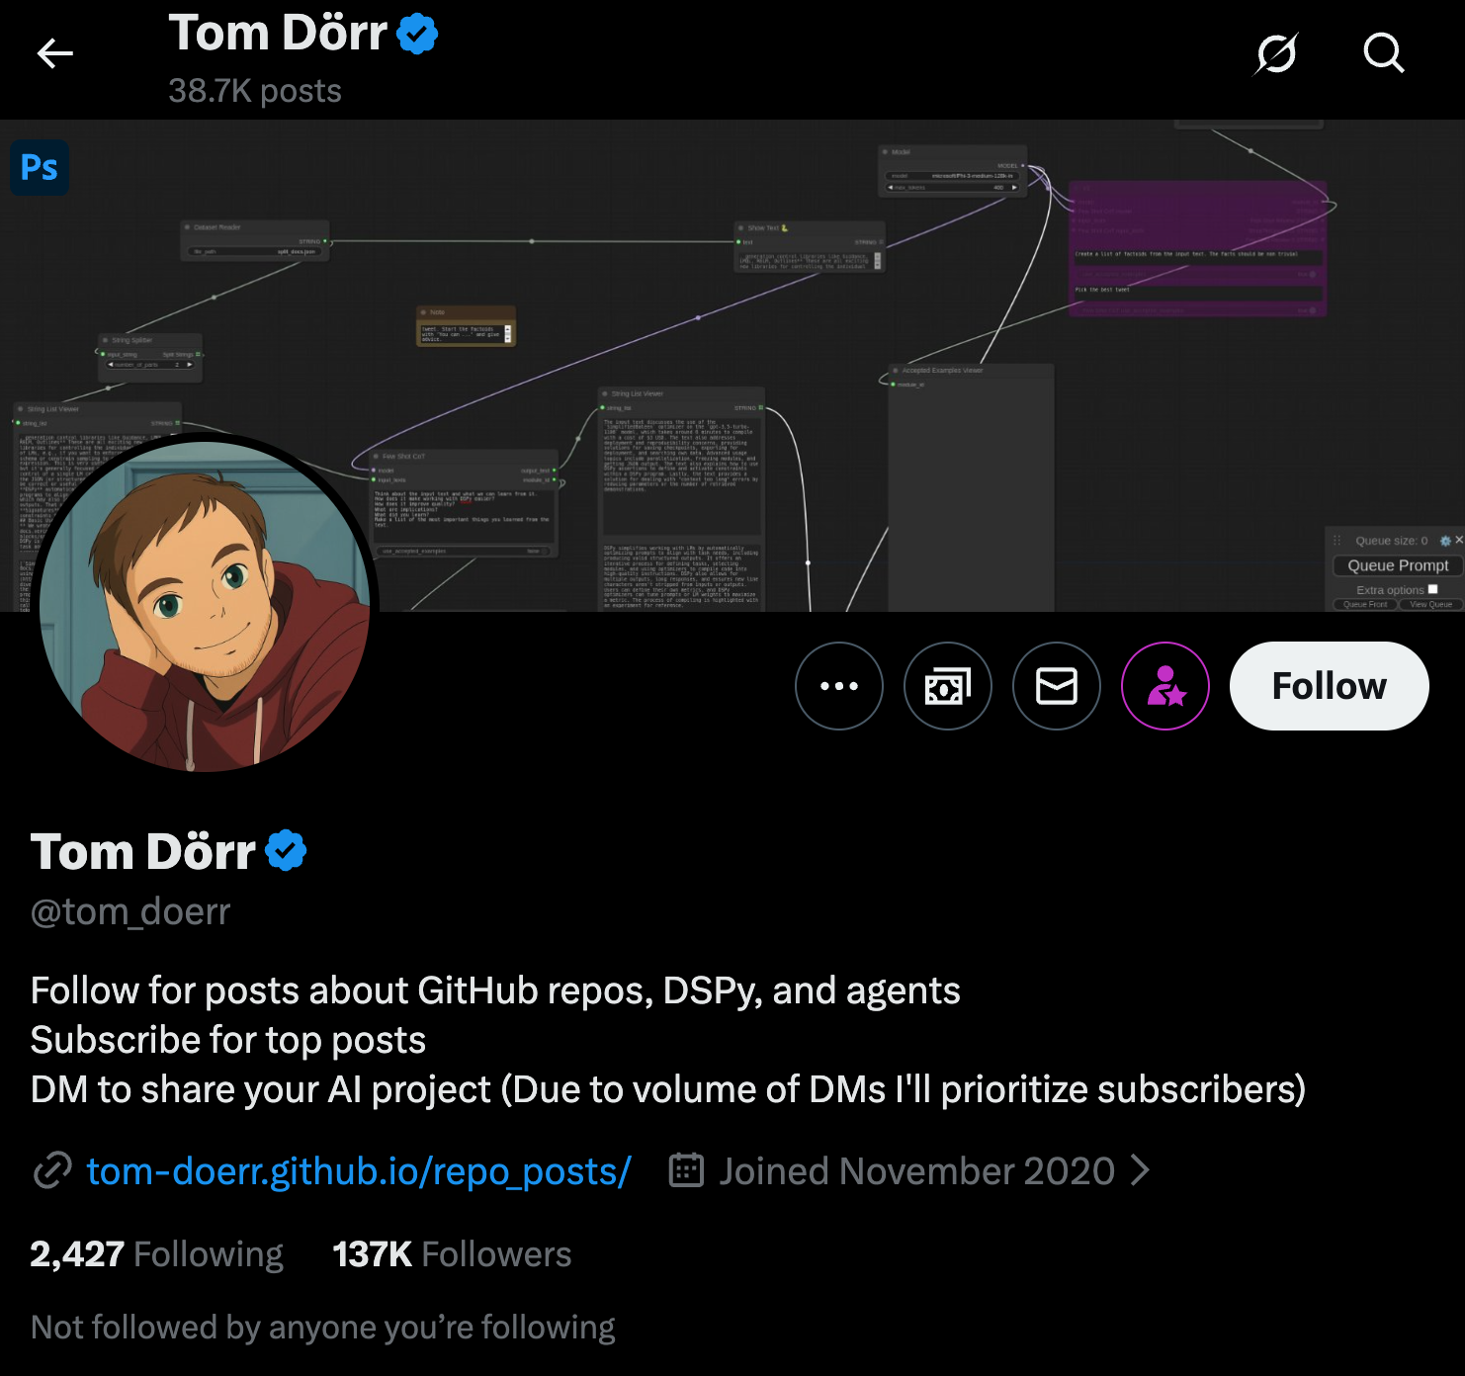The height and width of the screenshot is (1376, 1465).
Task: Open the three-dot more options button
Action: click(839, 686)
